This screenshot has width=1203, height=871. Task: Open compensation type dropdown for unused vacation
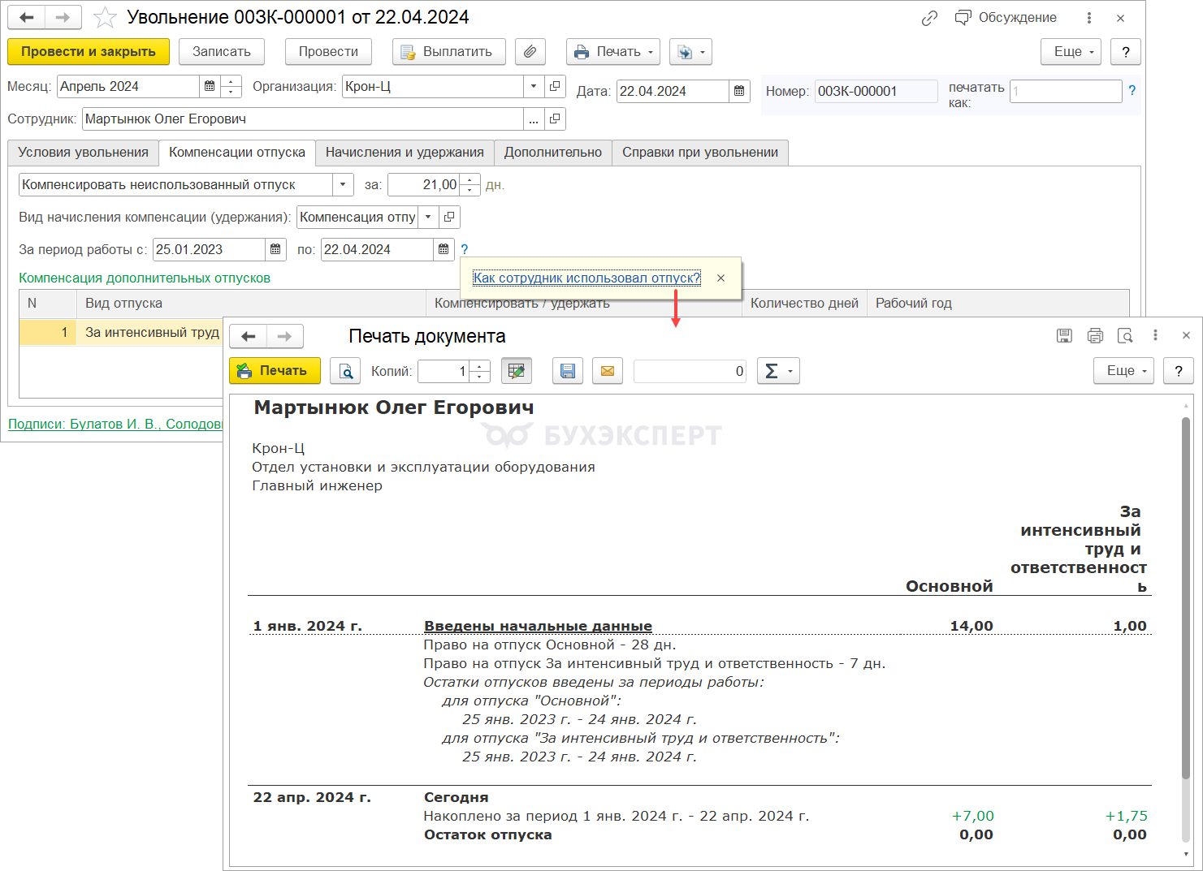(343, 185)
